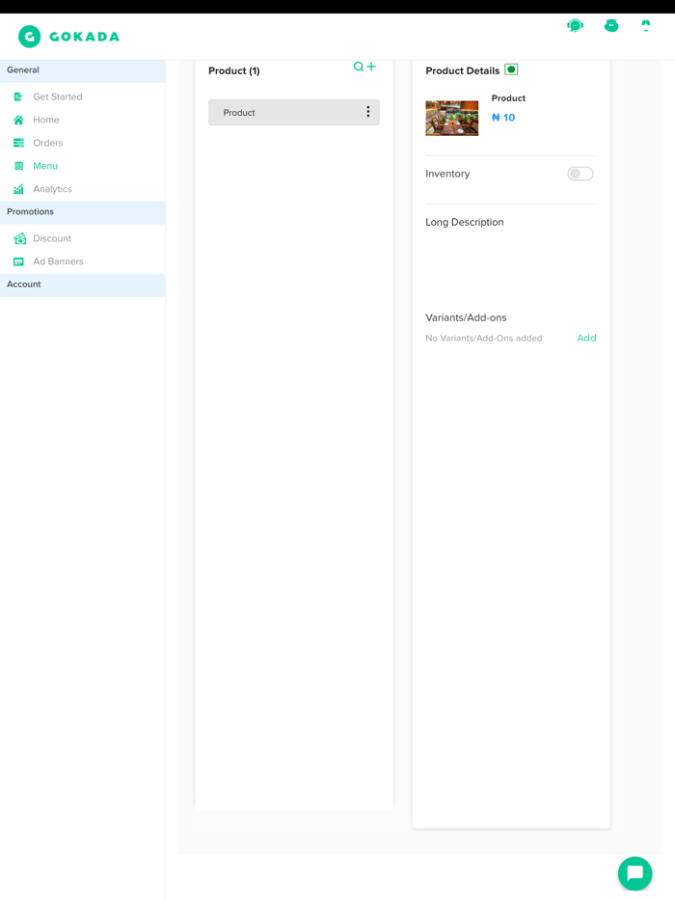This screenshot has height=901, width=675.
Task: Open the Orders menu item
Action: tap(47, 143)
